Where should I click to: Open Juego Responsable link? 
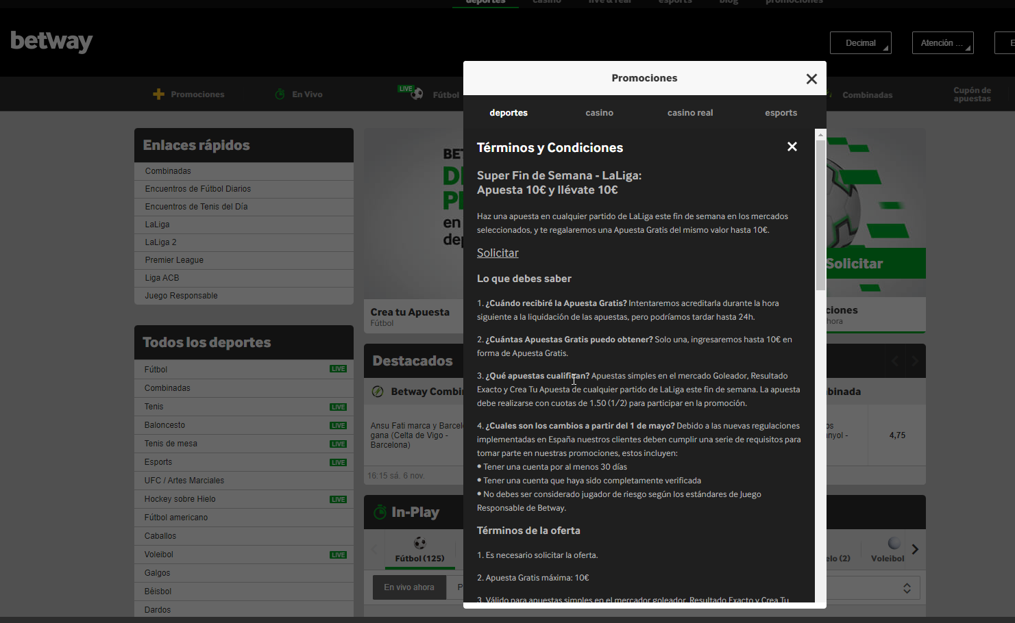point(244,296)
